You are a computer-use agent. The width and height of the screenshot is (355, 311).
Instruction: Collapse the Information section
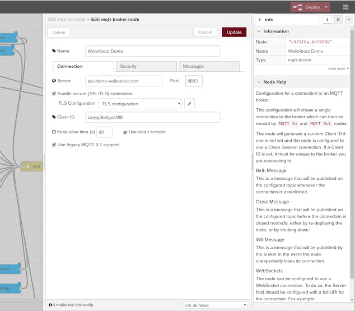point(259,31)
